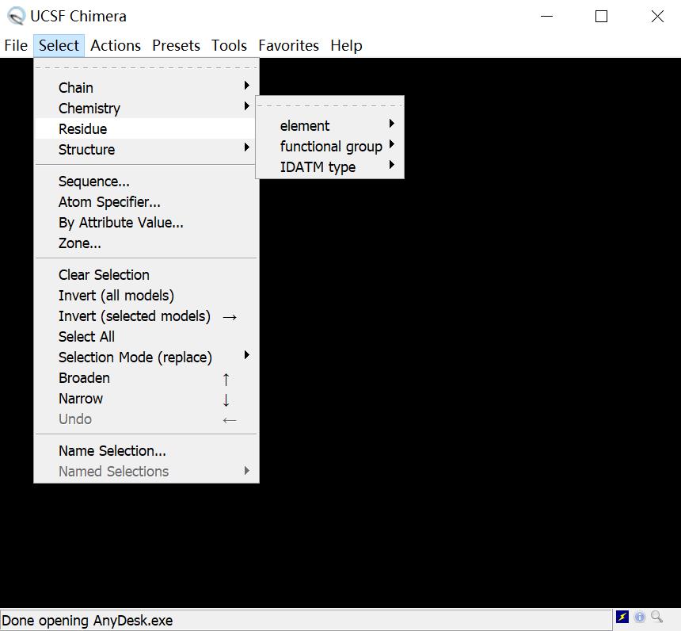Choose the Residue menu entry
681x631 pixels.
coord(146,128)
